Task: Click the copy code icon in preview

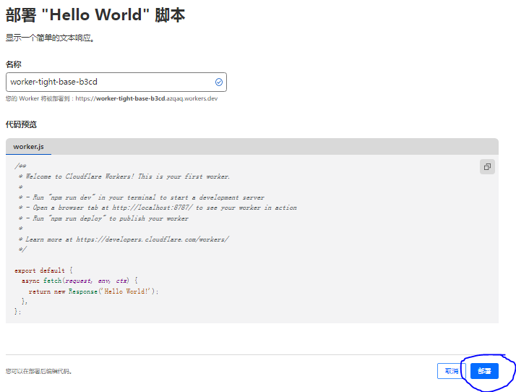Action: (x=487, y=166)
